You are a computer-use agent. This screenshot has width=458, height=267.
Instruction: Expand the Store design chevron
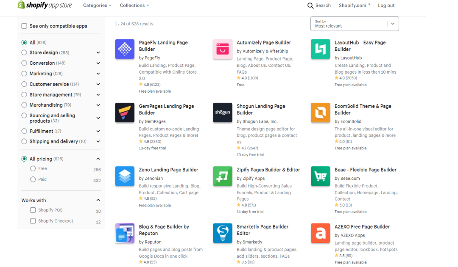(x=98, y=53)
